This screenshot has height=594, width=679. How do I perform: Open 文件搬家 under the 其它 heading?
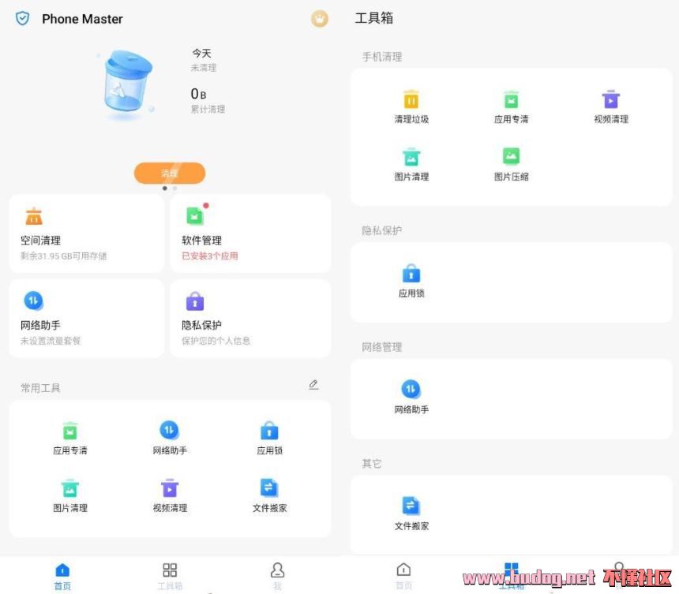[x=411, y=513]
